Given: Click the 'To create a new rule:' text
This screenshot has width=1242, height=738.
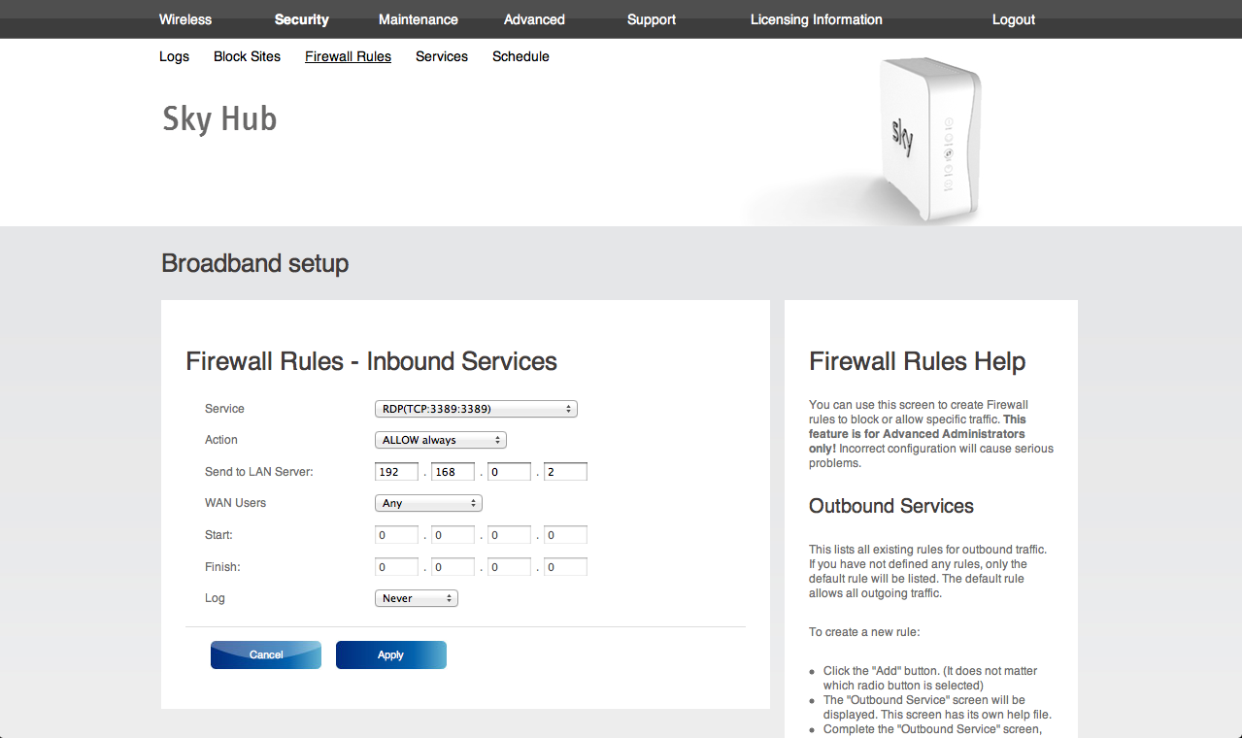Looking at the screenshot, I should [864, 632].
